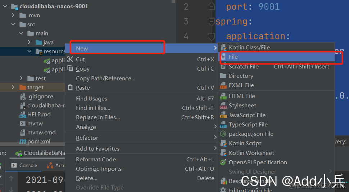Click the HELP.md markdown file icon
349x192 pixels.
[x=22, y=115]
